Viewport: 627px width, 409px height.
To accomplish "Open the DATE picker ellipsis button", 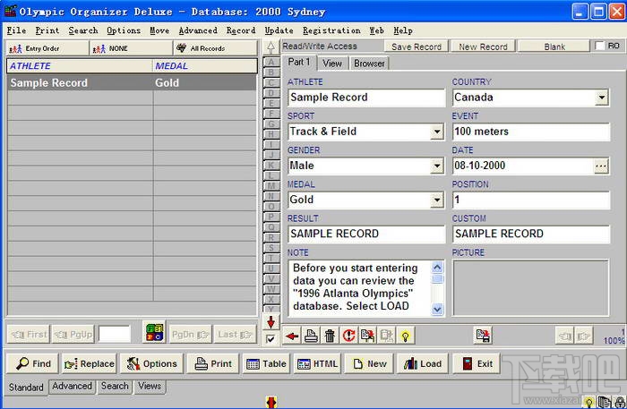I will click(601, 166).
